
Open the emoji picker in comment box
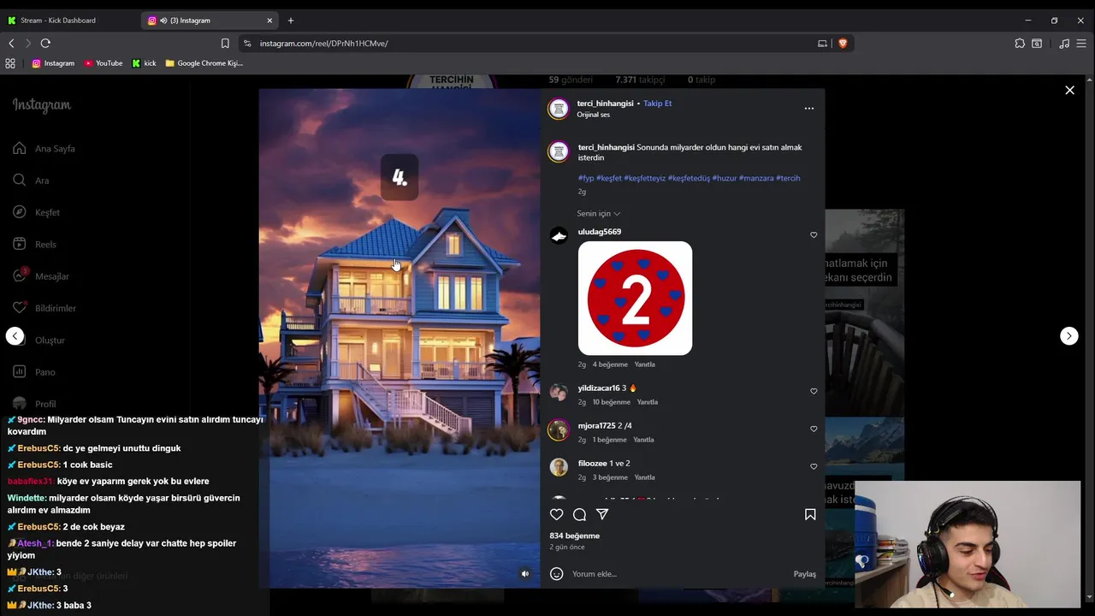(556, 574)
